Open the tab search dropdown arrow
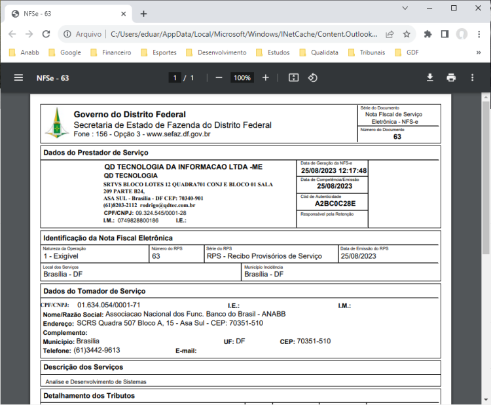The height and width of the screenshot is (405, 491). 405,8
